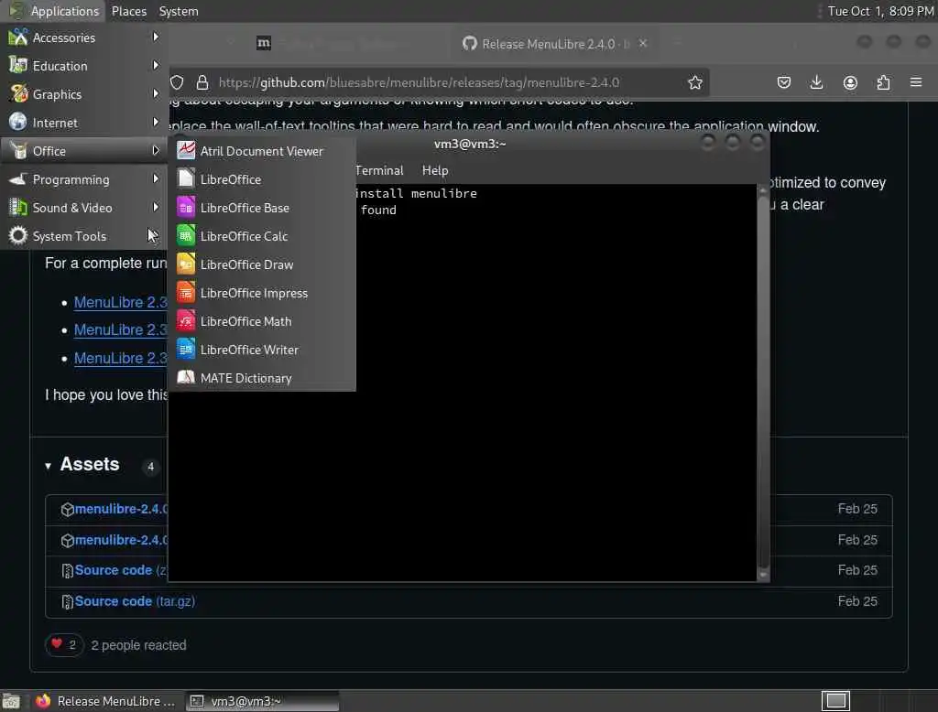Launch LibreOffice Math
This screenshot has height=712, width=938.
[262, 321]
